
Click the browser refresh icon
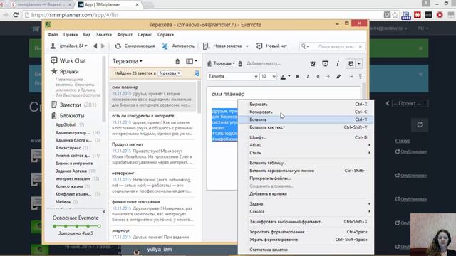pos(16,15)
